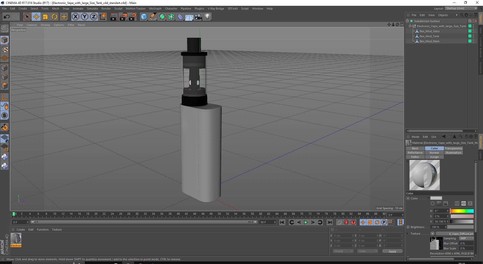The height and width of the screenshot is (264, 483).
Task: Activate the Scale tool
Action: click(45, 17)
